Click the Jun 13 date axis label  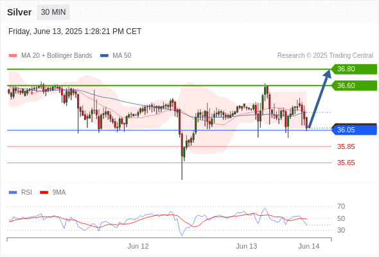(246, 246)
